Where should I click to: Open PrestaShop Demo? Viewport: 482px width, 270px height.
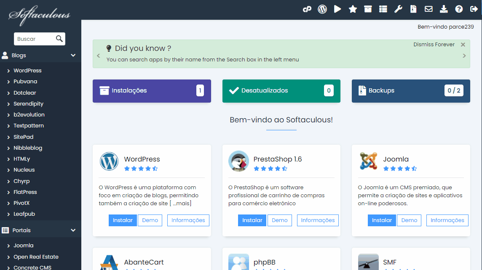tap(280, 220)
